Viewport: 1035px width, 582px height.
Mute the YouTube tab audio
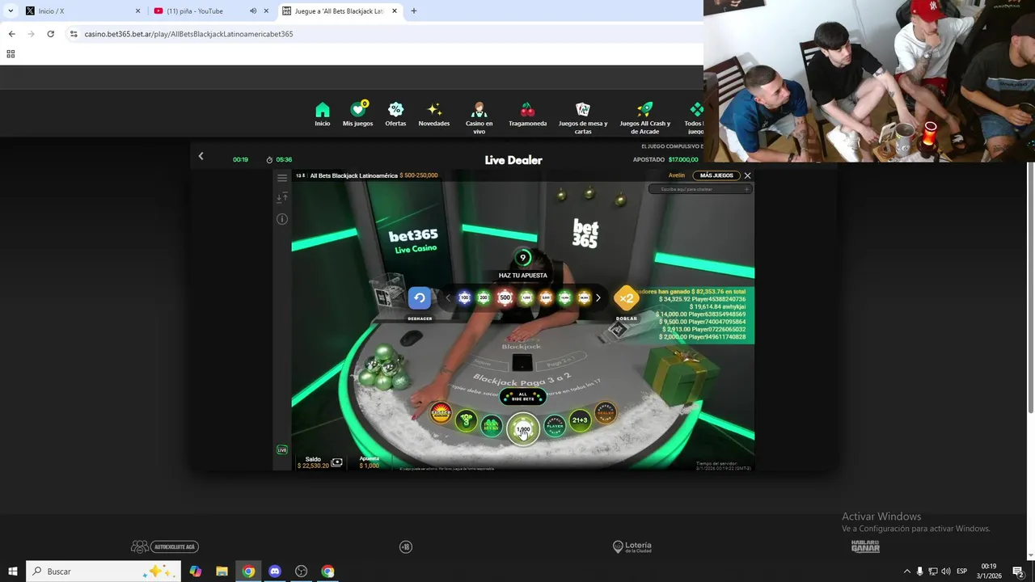point(252,11)
